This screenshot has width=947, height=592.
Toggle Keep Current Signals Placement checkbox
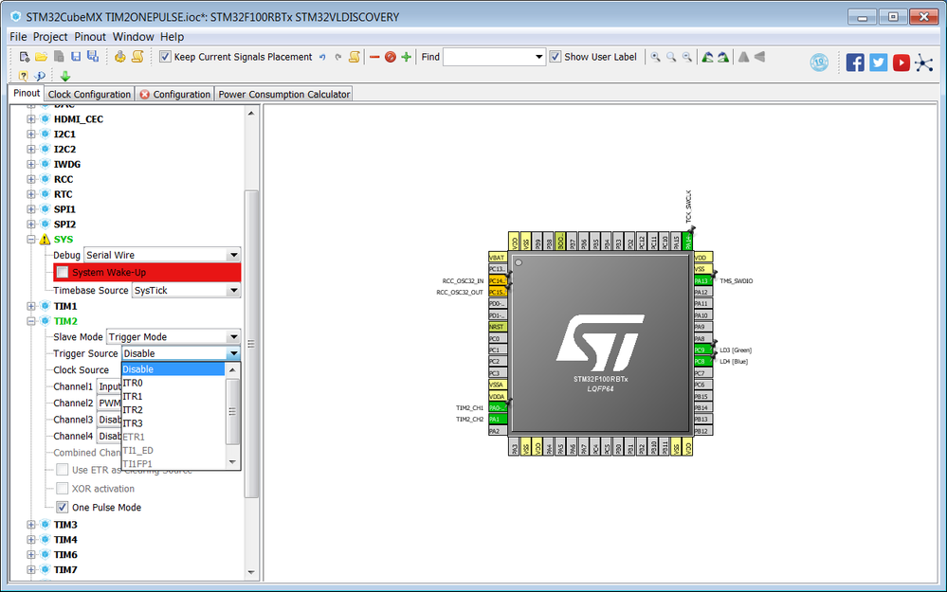coord(165,57)
